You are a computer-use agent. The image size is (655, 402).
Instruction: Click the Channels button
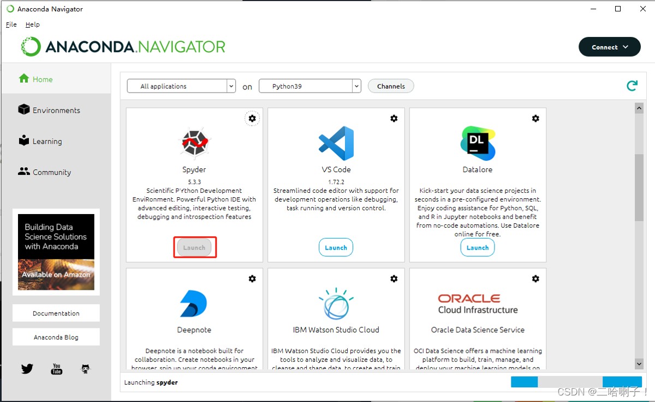pos(391,86)
